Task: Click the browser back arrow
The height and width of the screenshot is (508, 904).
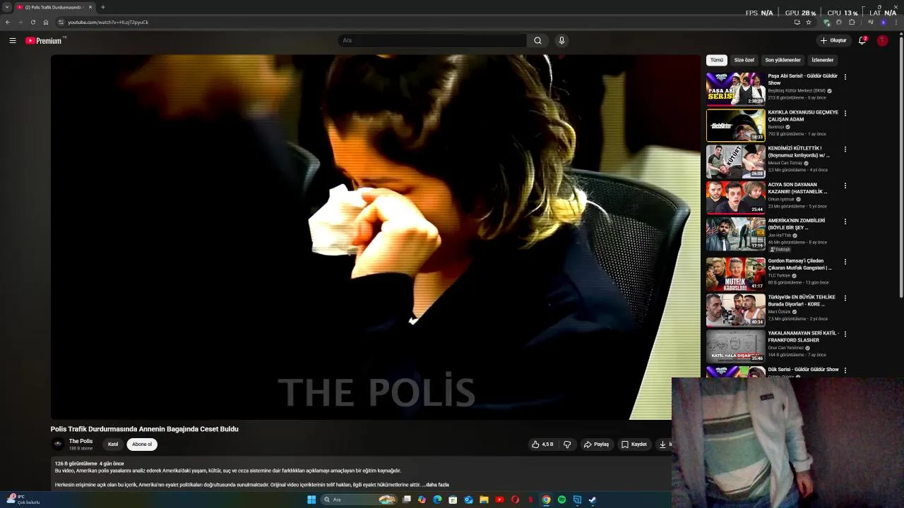Action: tap(8, 22)
